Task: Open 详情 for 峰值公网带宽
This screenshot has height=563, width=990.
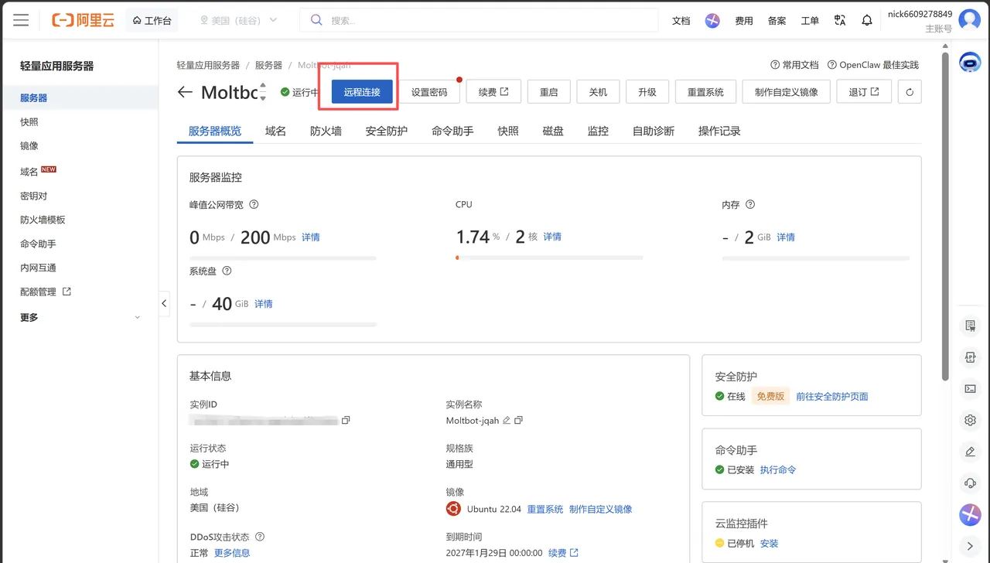Action: tap(311, 237)
